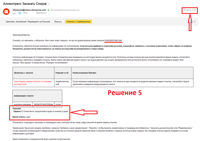This screenshot has width=200, height=141.
Task: Click the AliExpress sender avatar icon
Action: [6, 12]
